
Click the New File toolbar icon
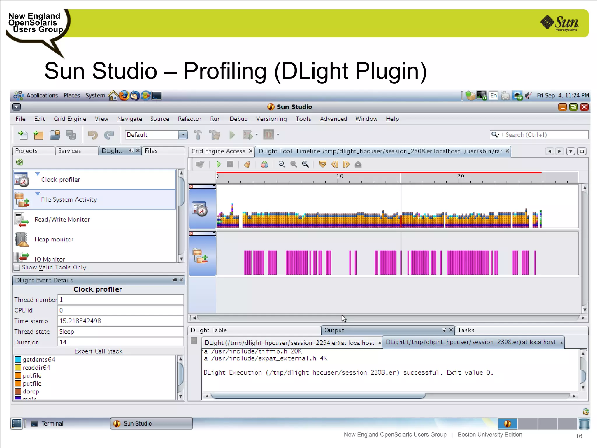point(23,135)
